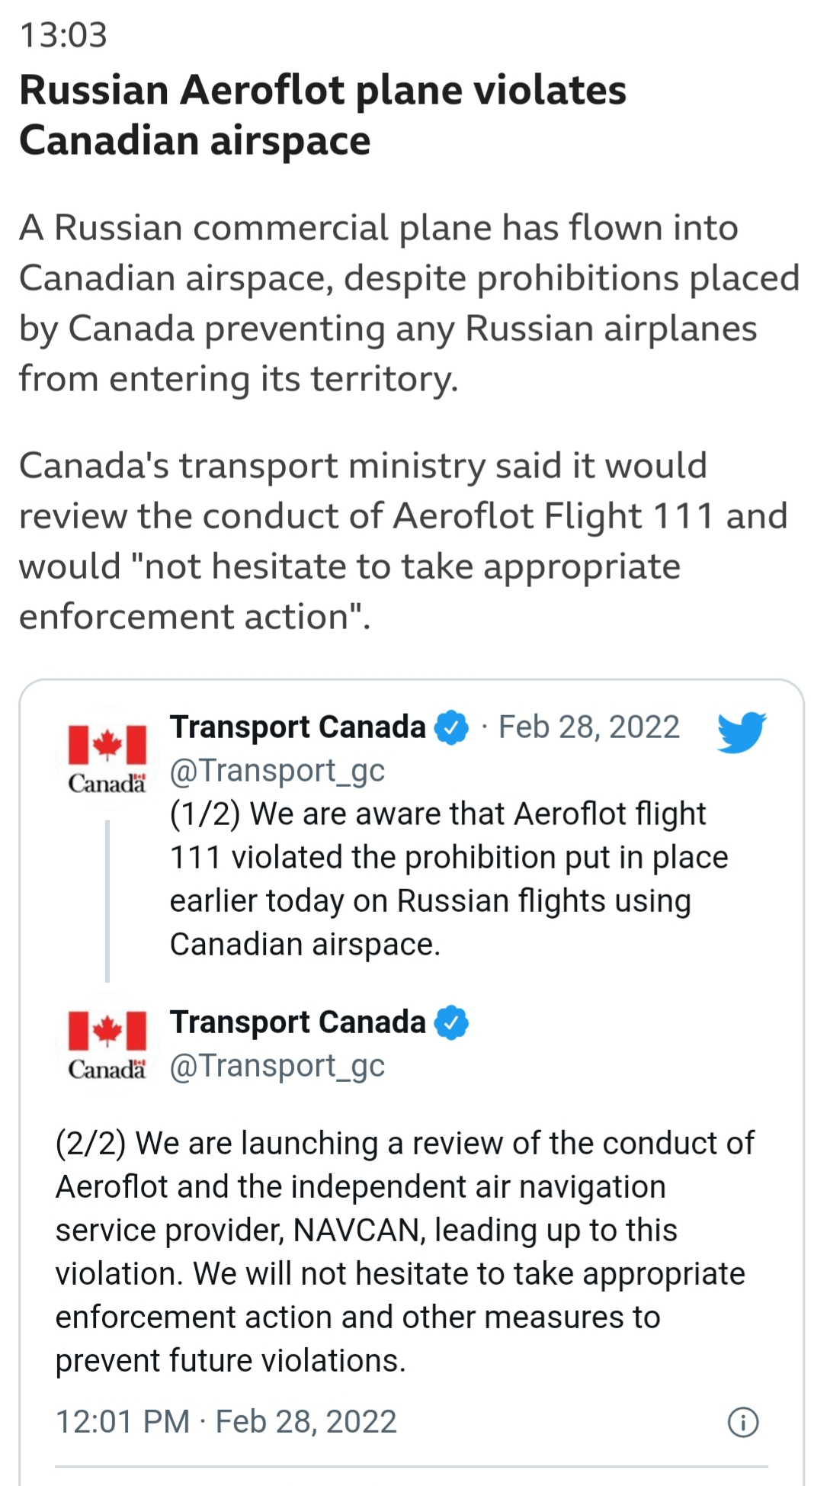Tap the thread connector line between tweets

[107, 900]
